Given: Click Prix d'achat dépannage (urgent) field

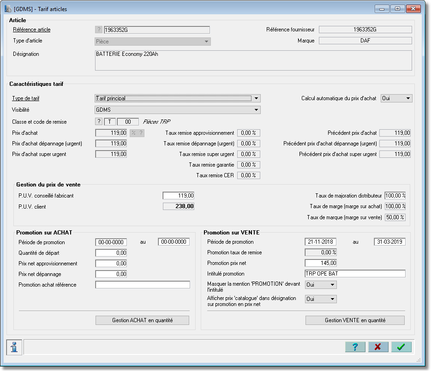Looking at the screenshot, I should (x=111, y=144).
